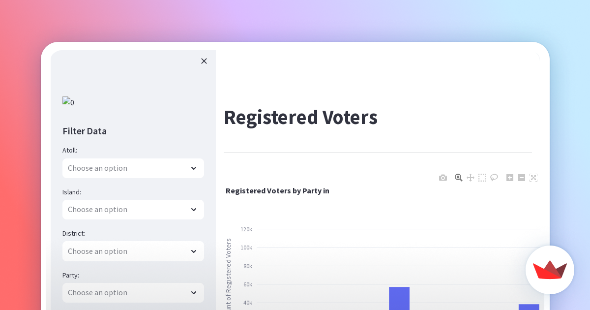590x310 pixels.
Task: Select the Zoom tool in the chart toolbar
Action: 458,178
